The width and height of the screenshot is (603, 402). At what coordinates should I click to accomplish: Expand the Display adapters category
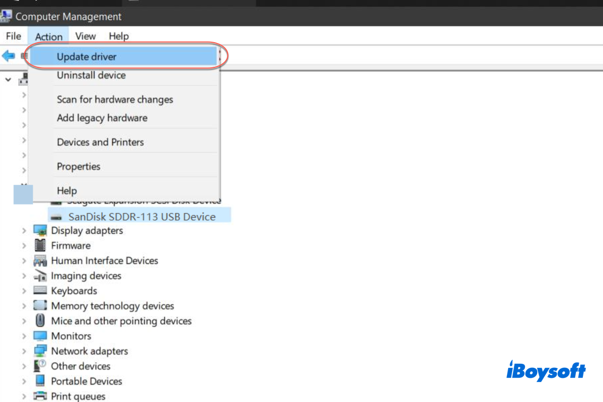coord(24,230)
